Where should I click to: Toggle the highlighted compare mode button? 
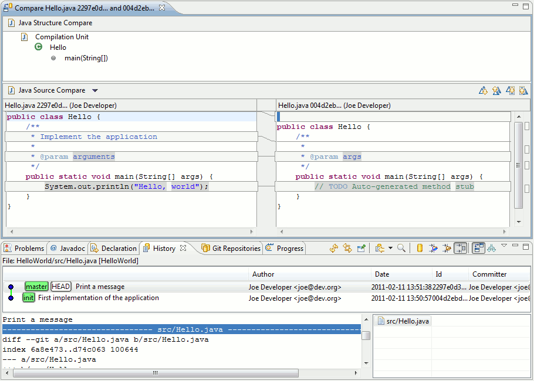click(461, 249)
